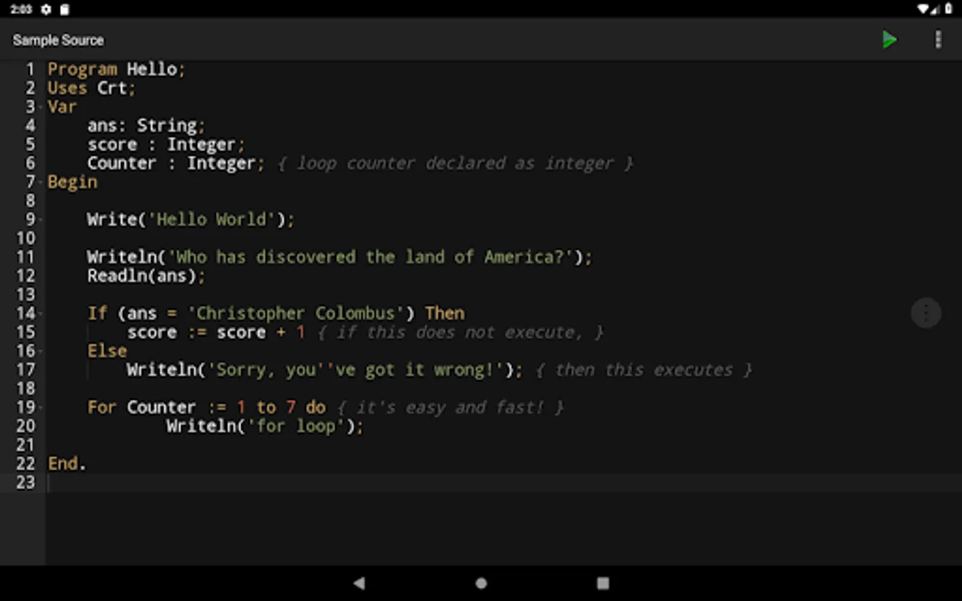Tap the battery icon in the status bar
The height and width of the screenshot is (601, 962).
tap(949, 9)
